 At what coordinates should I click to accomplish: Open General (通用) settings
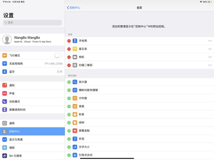[x=32, y=123]
